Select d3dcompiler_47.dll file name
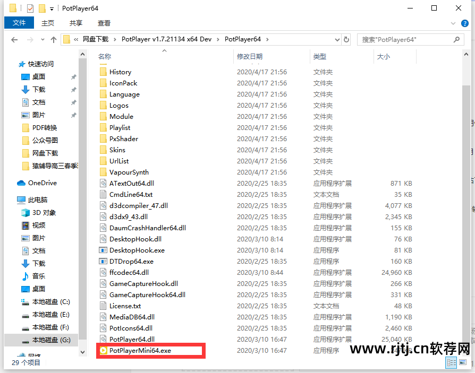 pyautogui.click(x=139, y=206)
